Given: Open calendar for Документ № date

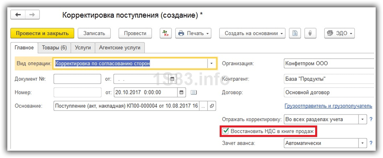Looking at the screenshot, I should (x=172, y=79).
